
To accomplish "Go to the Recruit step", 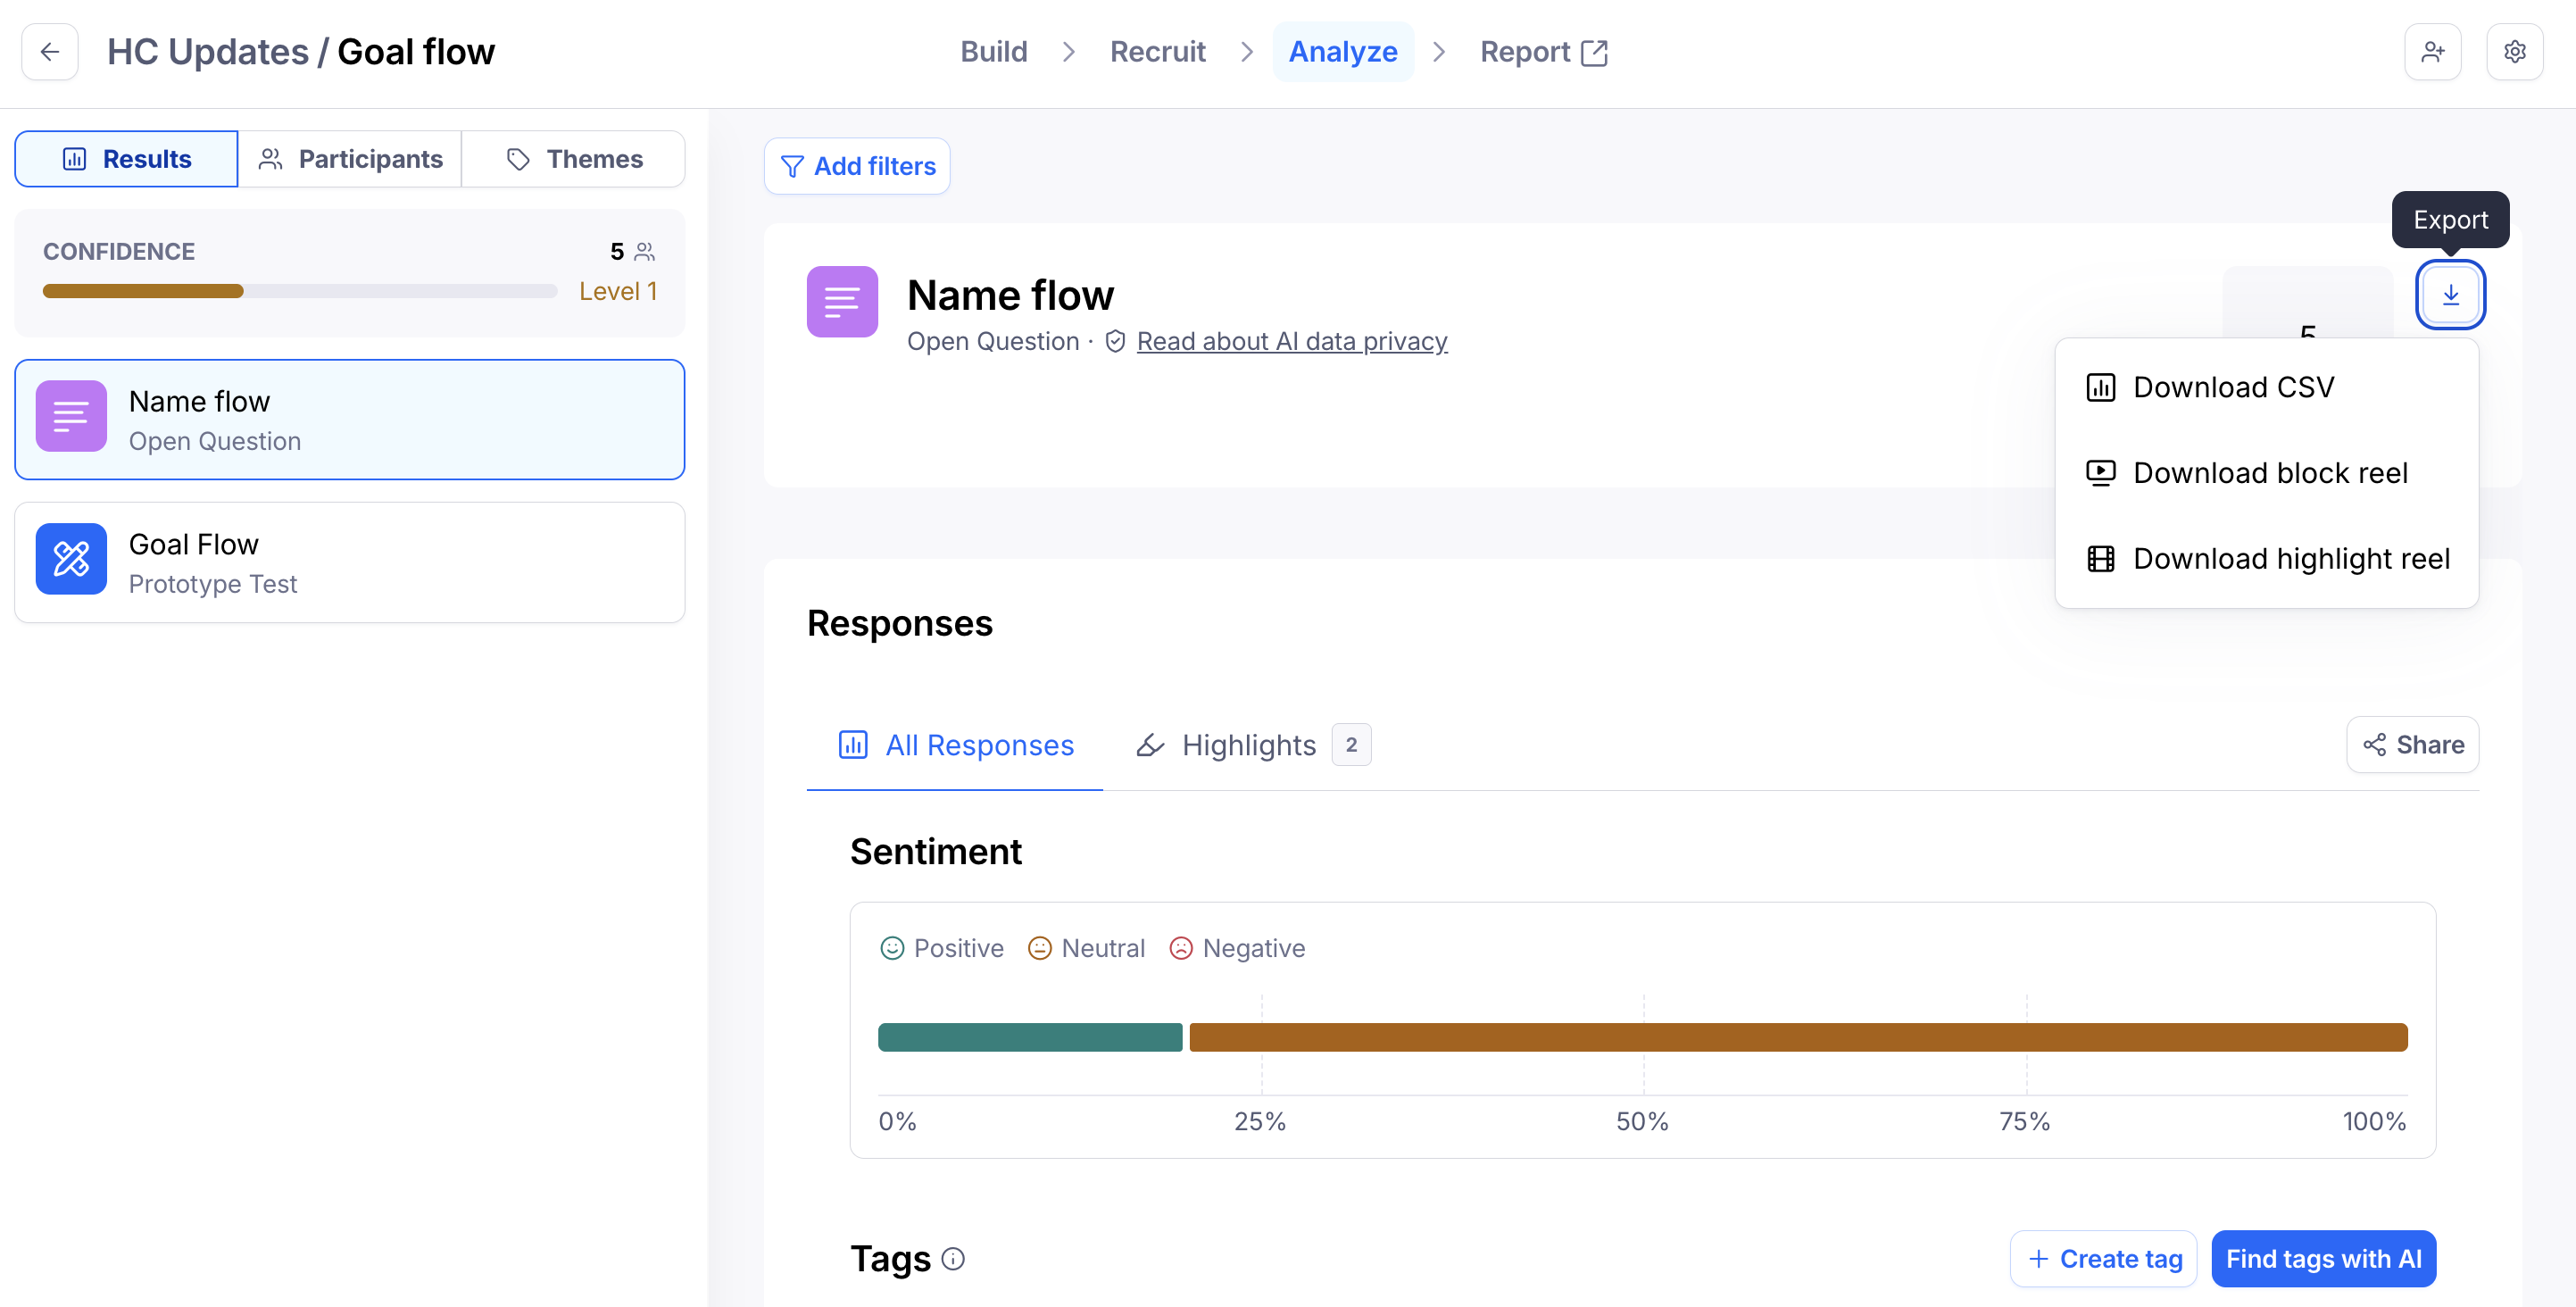I will (1157, 52).
